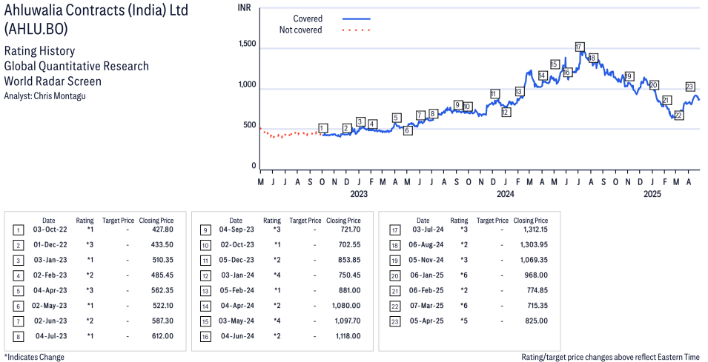Screen dimensions: 708x362
Task: Select chart marker 13 on the chart
Action: [519, 92]
